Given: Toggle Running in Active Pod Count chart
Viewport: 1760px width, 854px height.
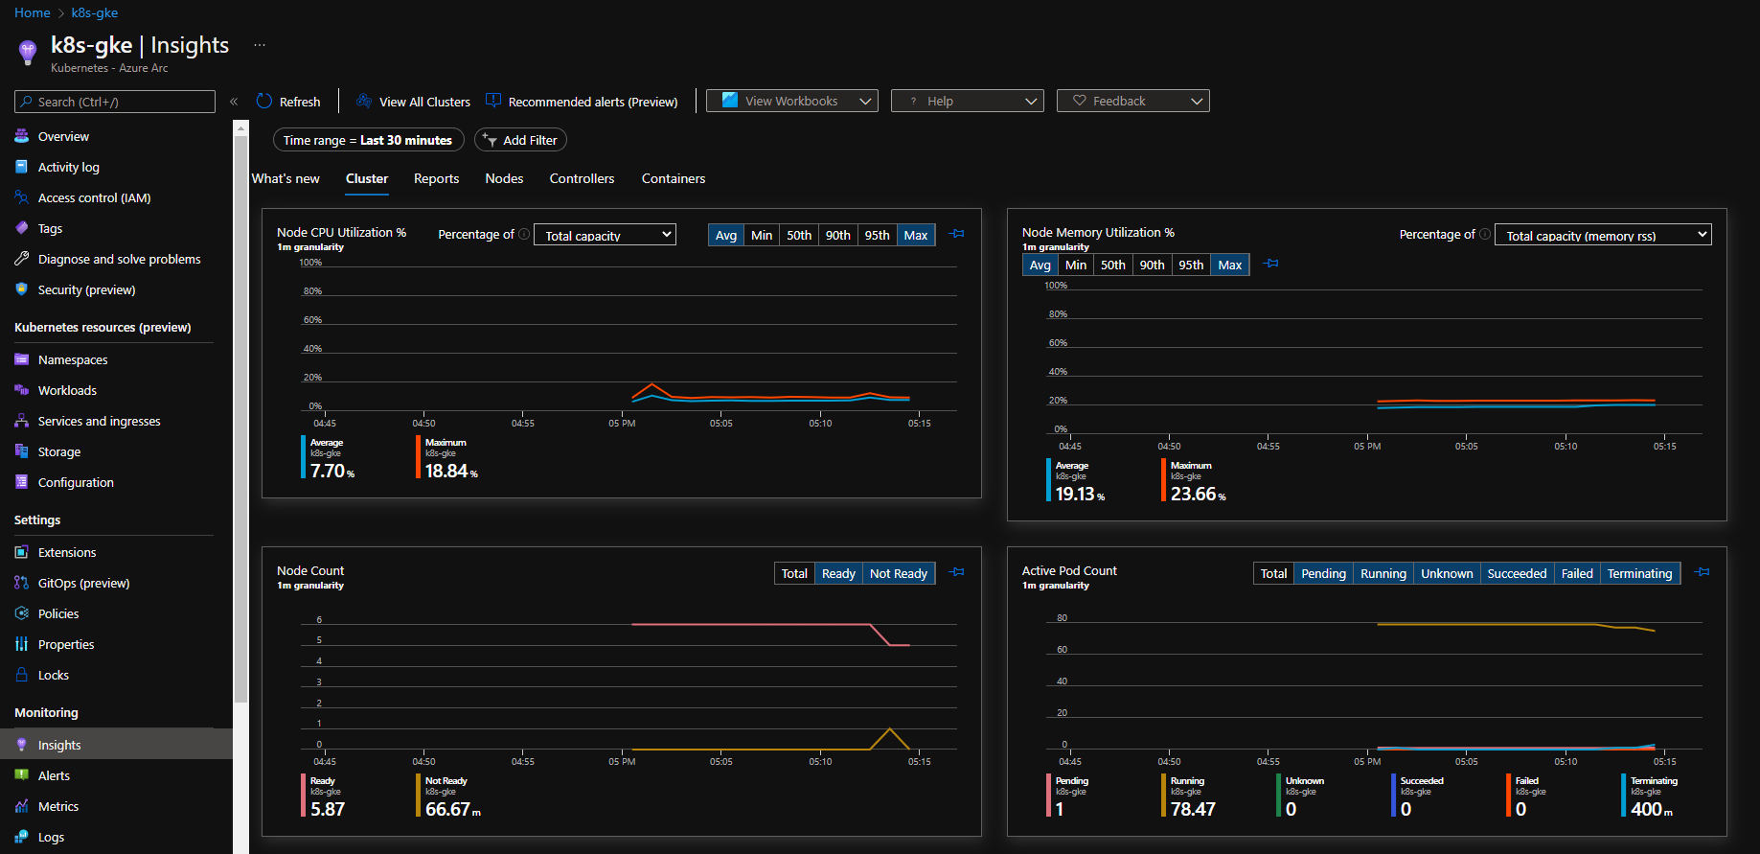Looking at the screenshot, I should coord(1383,573).
